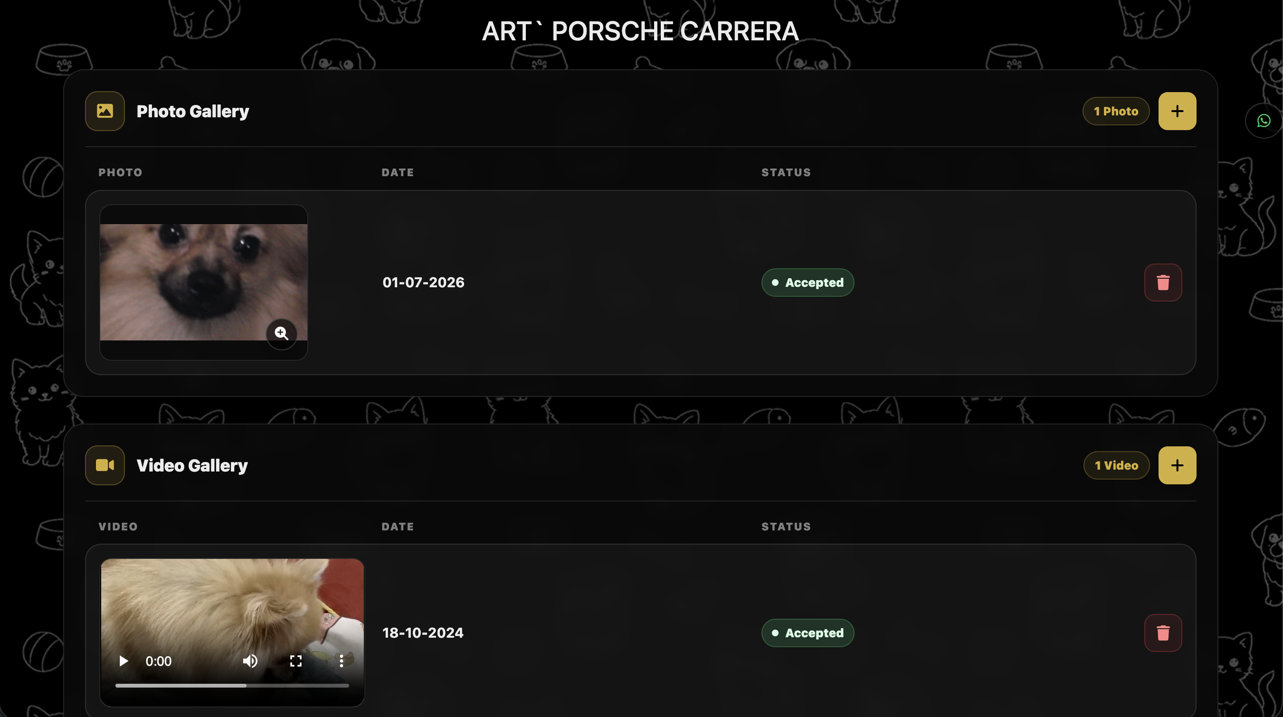Open video in fullscreen mode
The width and height of the screenshot is (1283, 717).
point(296,661)
